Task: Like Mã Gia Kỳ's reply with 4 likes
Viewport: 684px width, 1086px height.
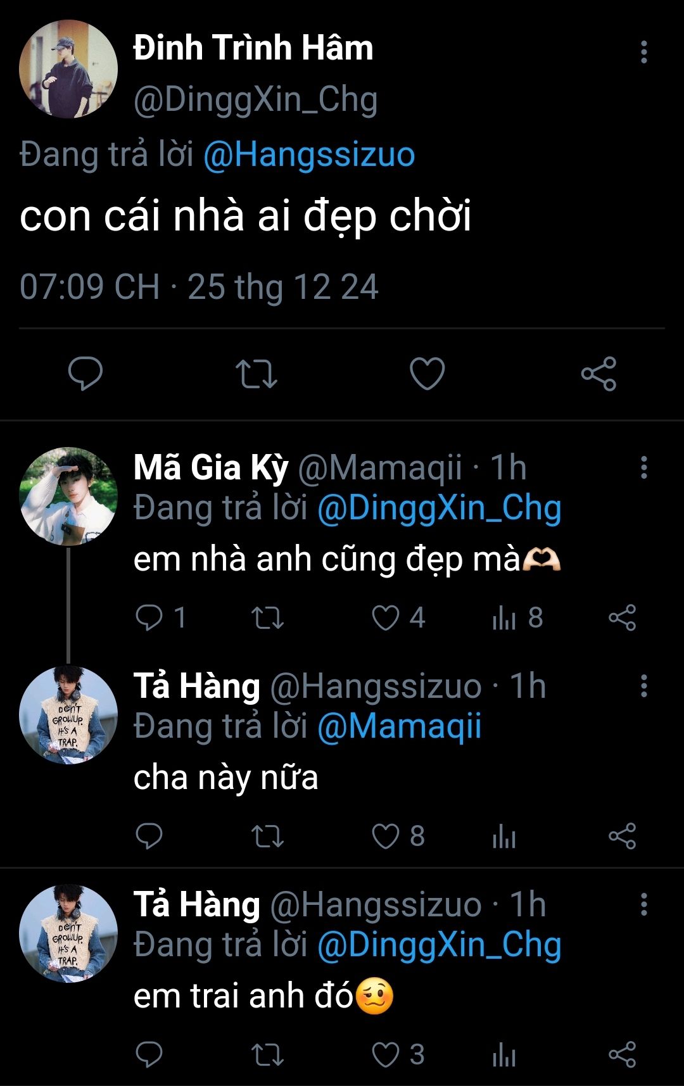Action: click(x=386, y=618)
